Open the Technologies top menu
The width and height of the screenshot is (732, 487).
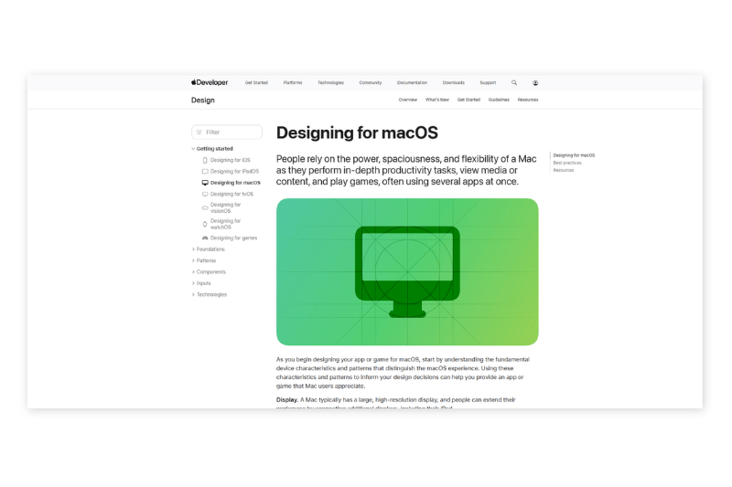pyautogui.click(x=330, y=82)
